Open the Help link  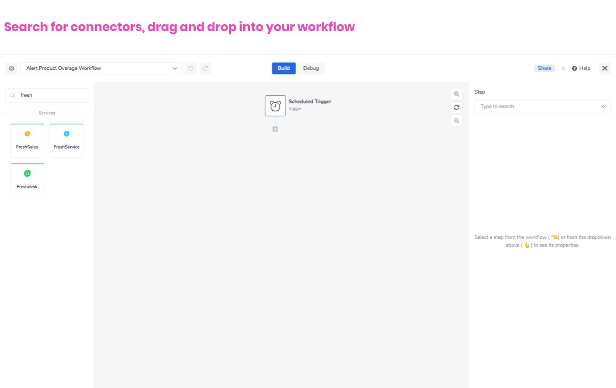[581, 68]
